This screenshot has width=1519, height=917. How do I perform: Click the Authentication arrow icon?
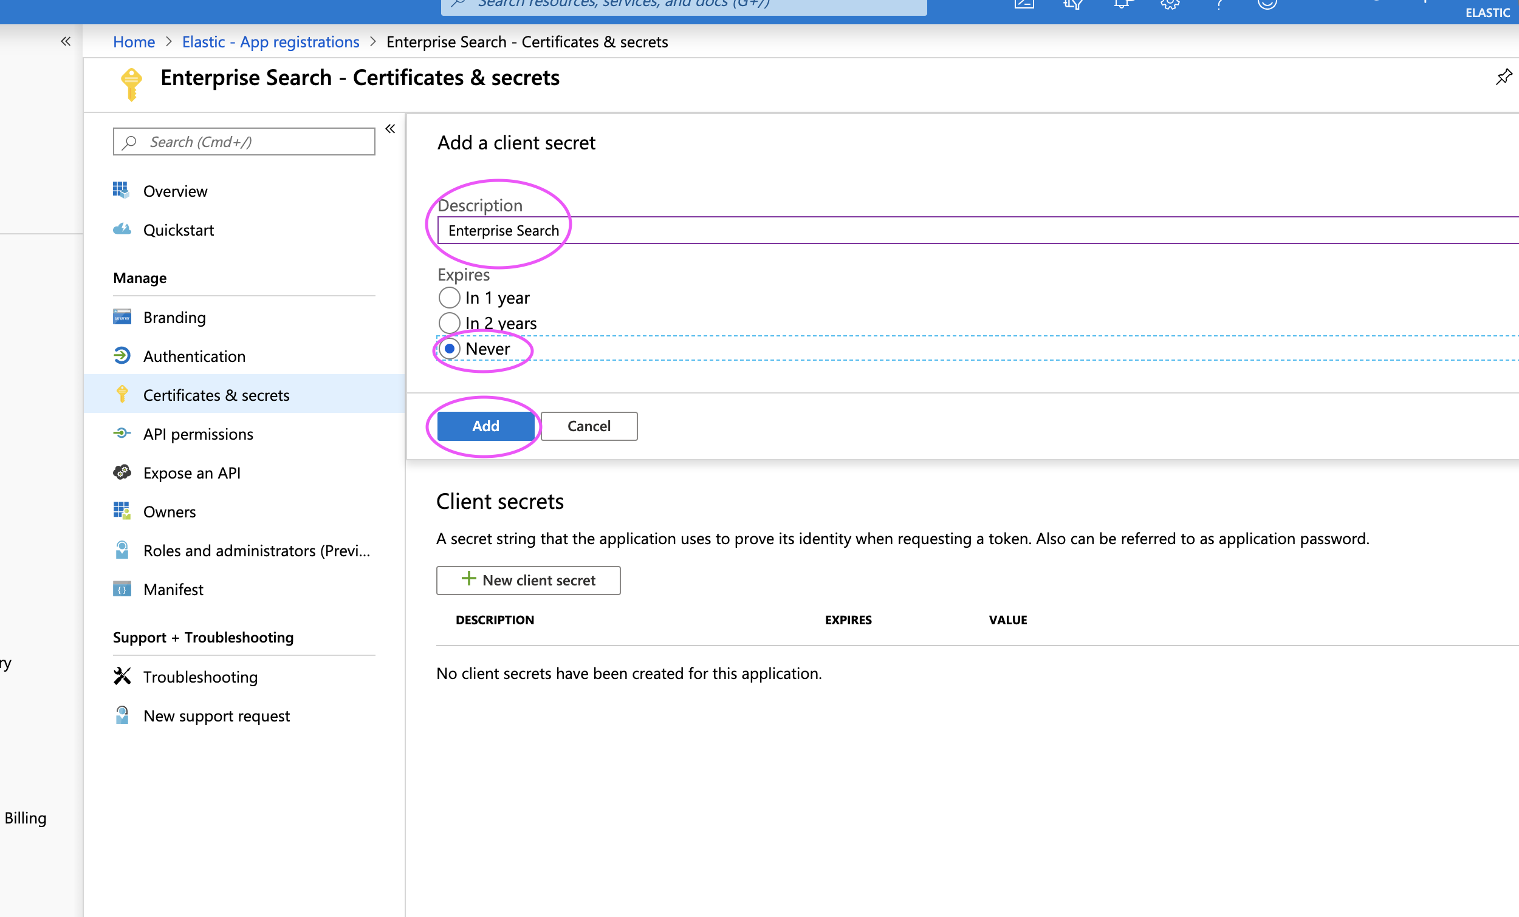[x=122, y=356]
